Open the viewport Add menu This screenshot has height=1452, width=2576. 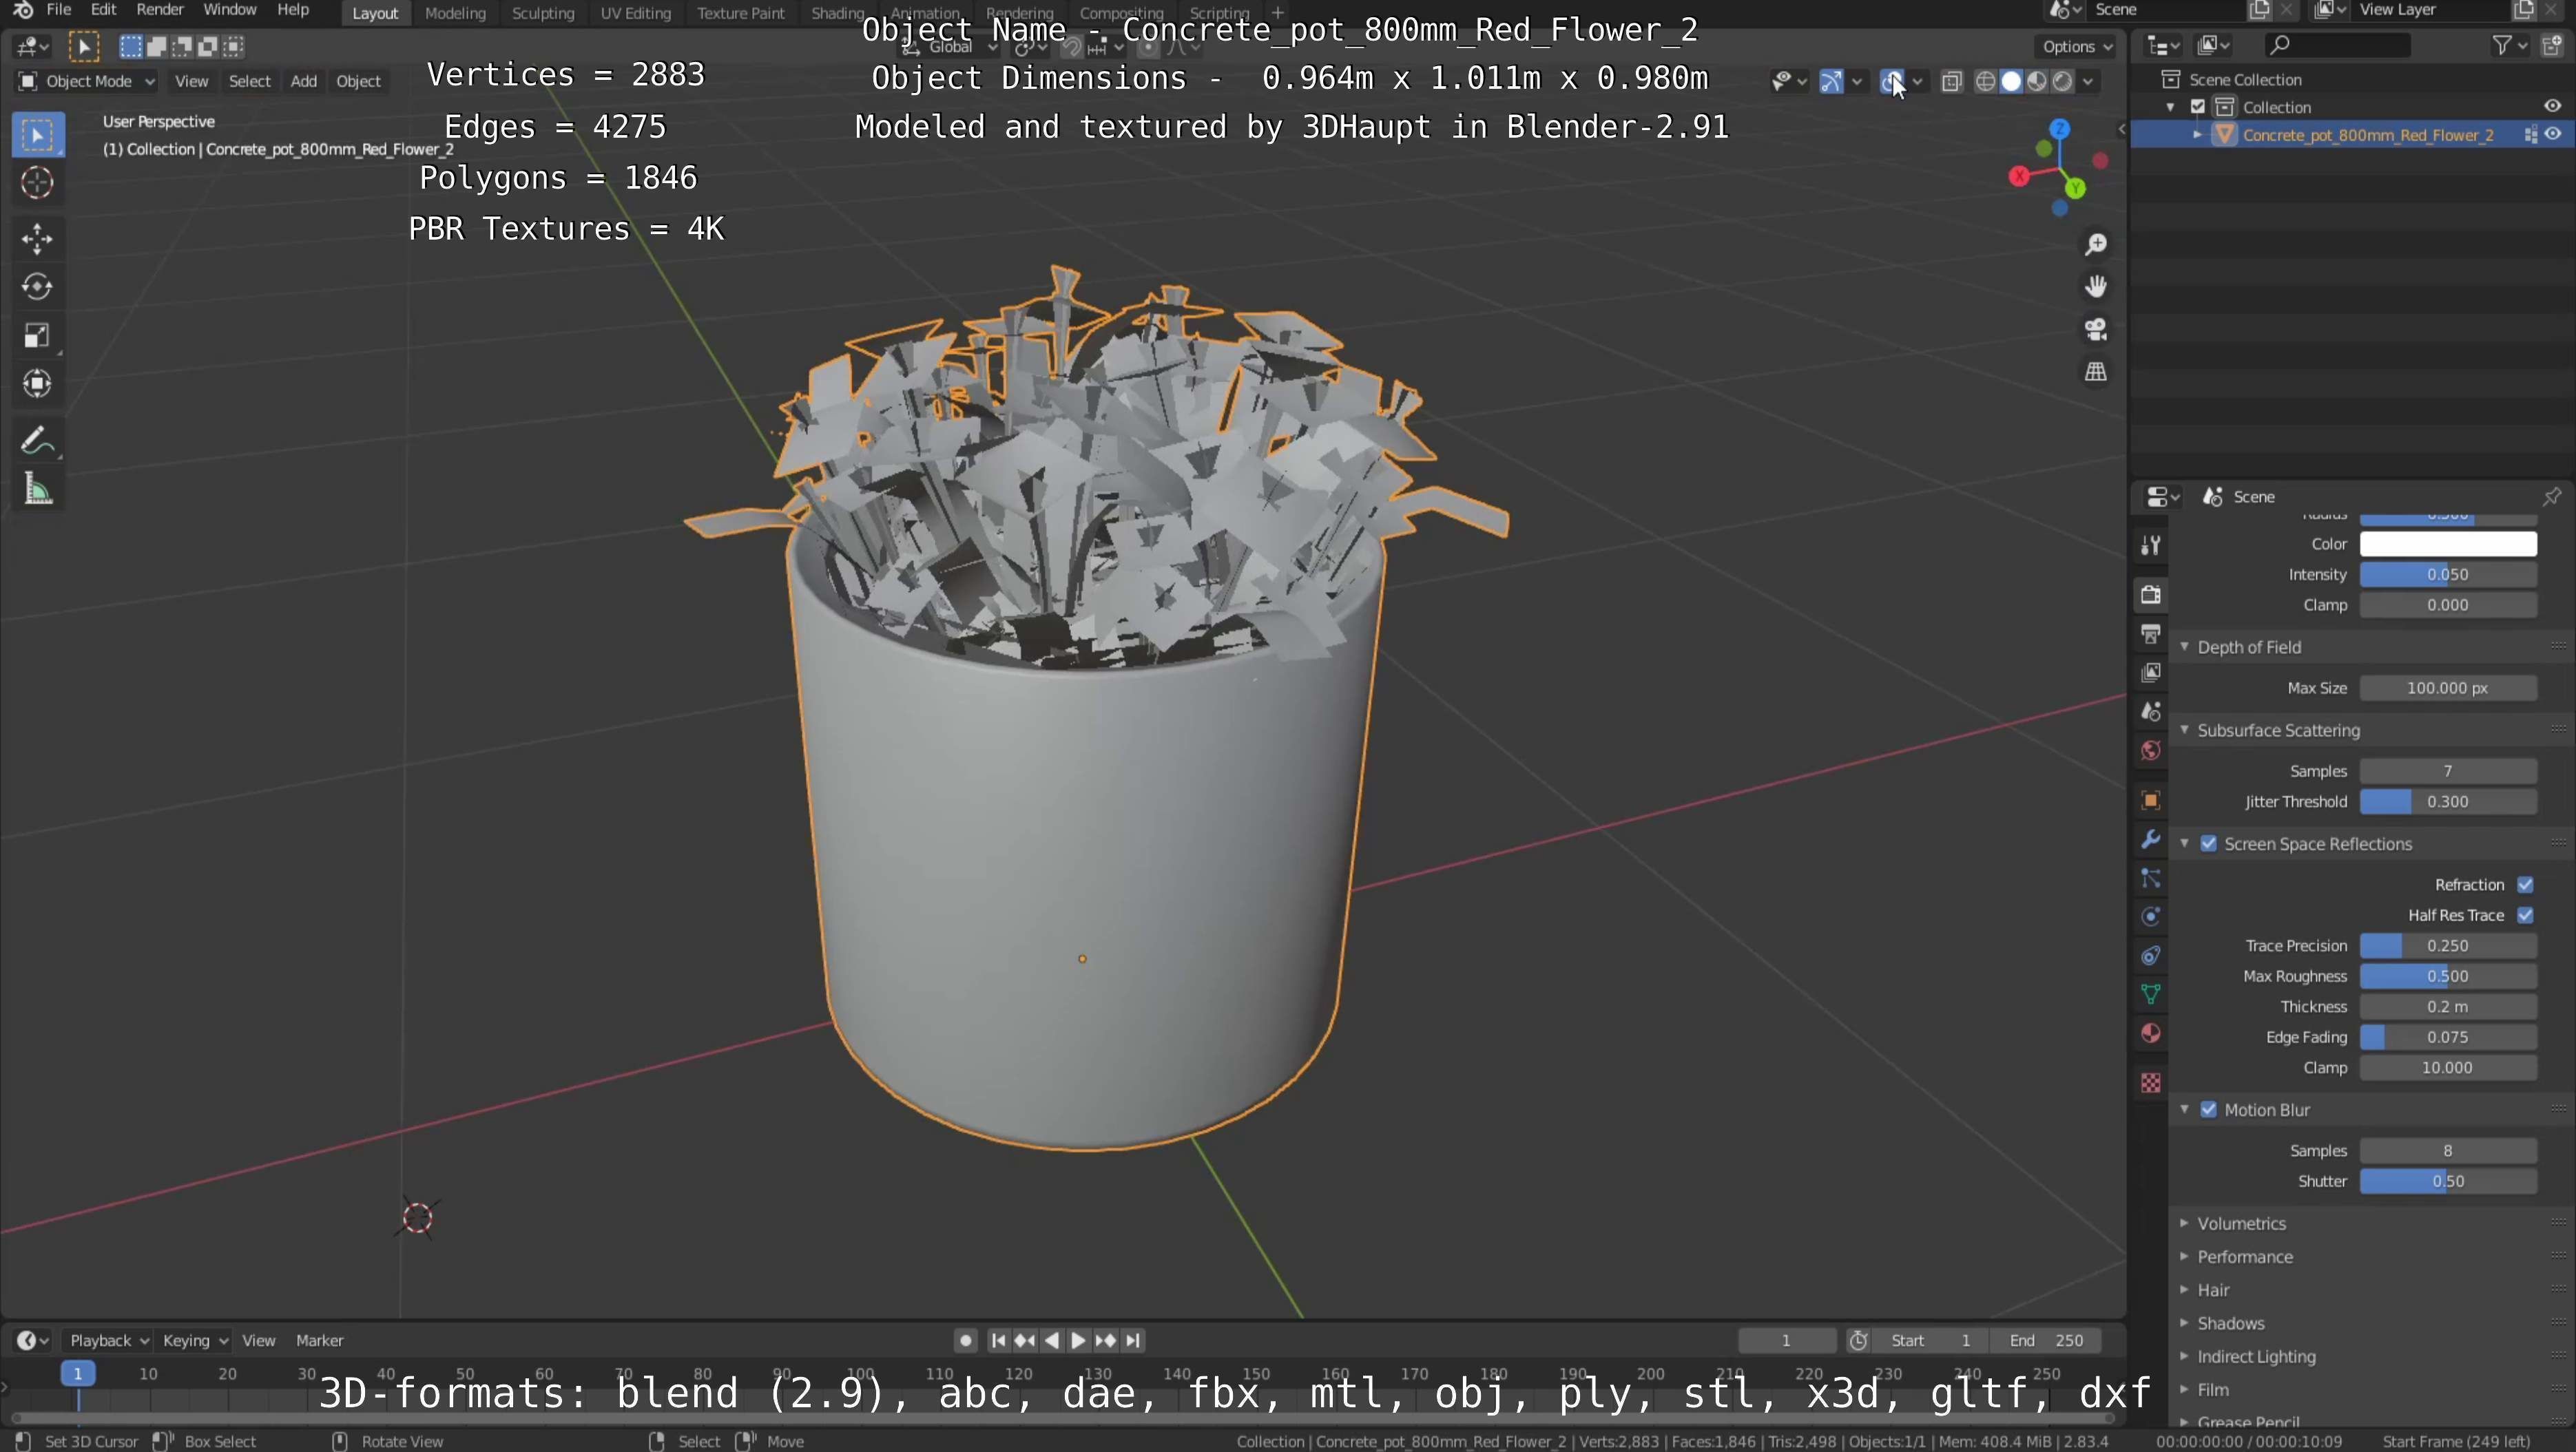[x=303, y=82]
